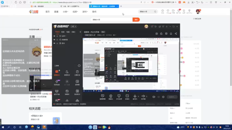232x130 pixels.
Task: Select the 场景1 scene tab
Action: [x=63, y=32]
